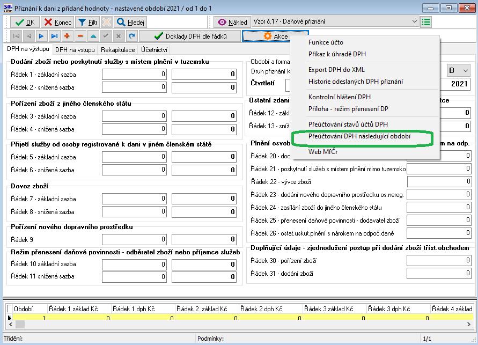Image resolution: width=478 pixels, height=345 pixels.
Task: Jump to last record arrow
Action: (x=54, y=36)
